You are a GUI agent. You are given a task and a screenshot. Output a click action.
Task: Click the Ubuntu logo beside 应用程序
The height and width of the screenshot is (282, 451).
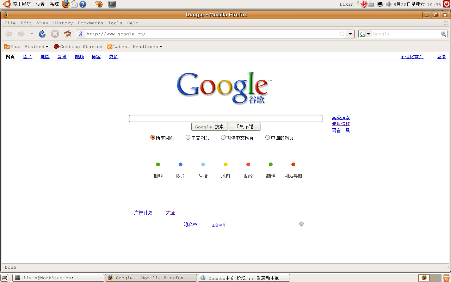[7, 4]
